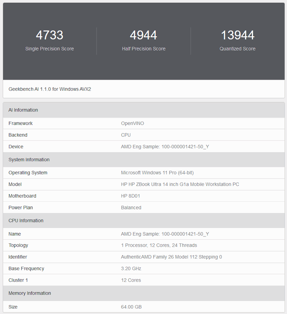The height and width of the screenshot is (314, 287).
Task: Click the Geekbench AI 1.1.0 version text
Action: click(x=50, y=89)
